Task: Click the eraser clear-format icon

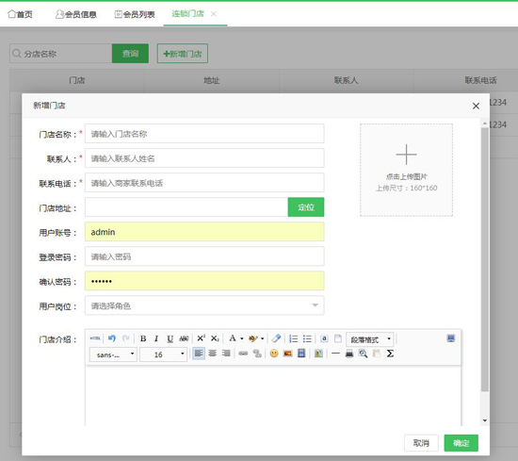Action: (276, 338)
